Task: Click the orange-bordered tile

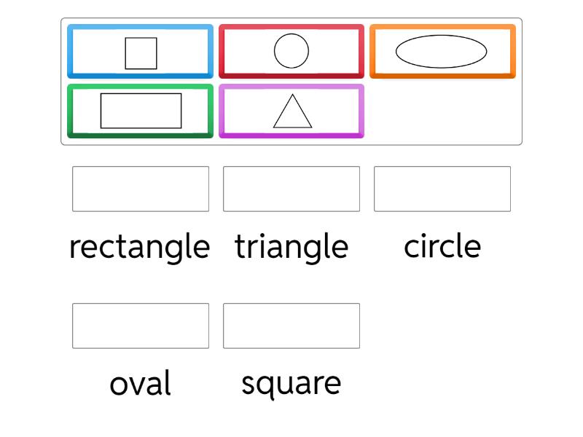Action: click(x=443, y=51)
